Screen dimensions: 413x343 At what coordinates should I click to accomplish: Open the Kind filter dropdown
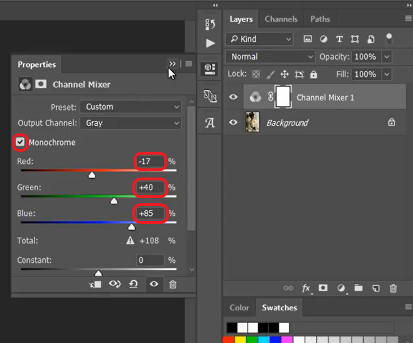pos(259,39)
